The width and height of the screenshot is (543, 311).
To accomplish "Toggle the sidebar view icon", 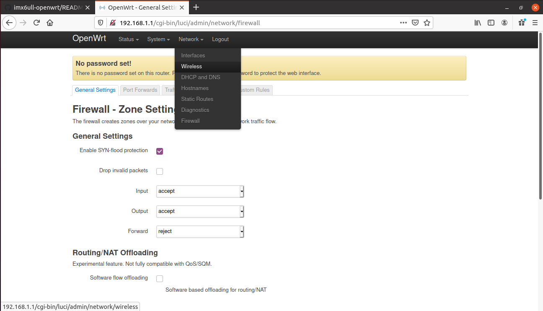I will tap(491, 23).
